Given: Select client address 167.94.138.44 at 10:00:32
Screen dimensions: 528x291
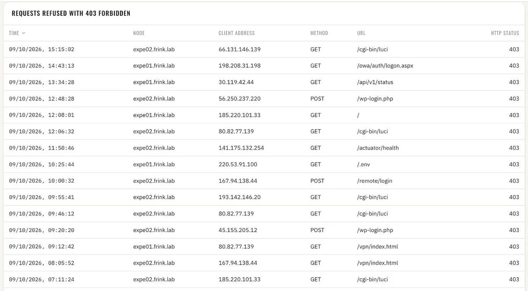Looking at the screenshot, I should [238, 181].
